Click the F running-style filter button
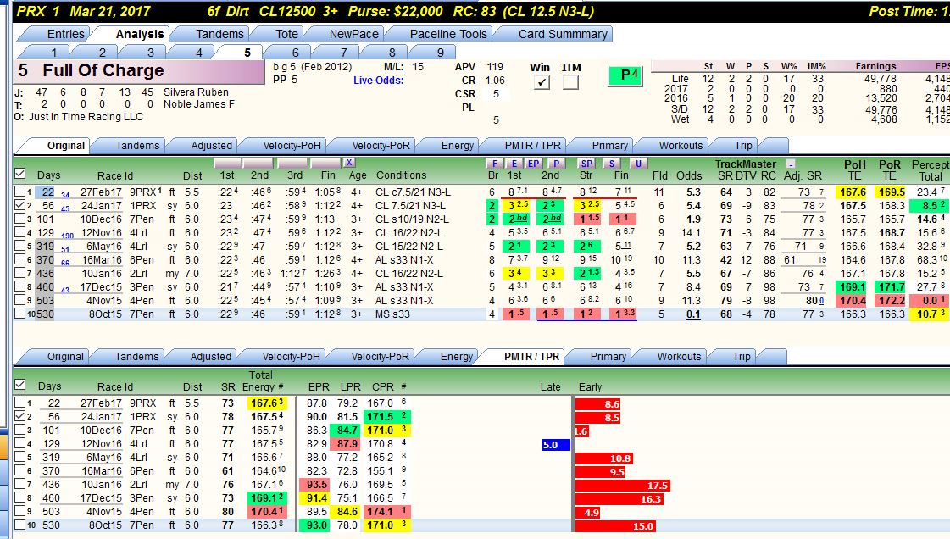The width and height of the screenshot is (950, 539). tap(494, 163)
